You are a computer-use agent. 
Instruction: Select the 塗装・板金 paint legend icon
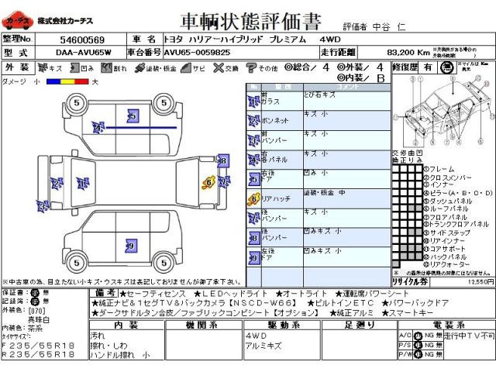coord(139,67)
